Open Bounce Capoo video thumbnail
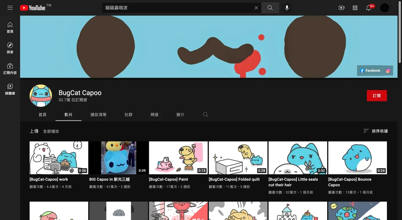The height and width of the screenshot is (220, 402). point(358,158)
